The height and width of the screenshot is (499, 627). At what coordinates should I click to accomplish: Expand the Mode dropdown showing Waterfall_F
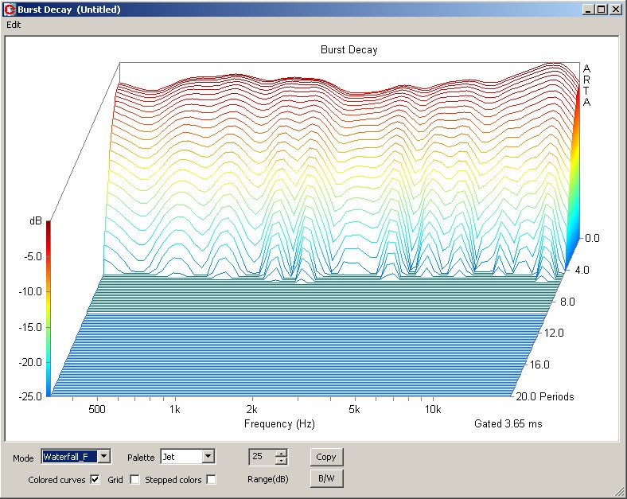pyautogui.click(x=104, y=456)
